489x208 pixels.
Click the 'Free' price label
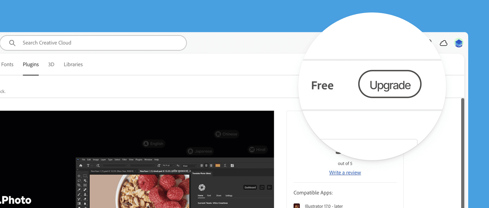pos(322,86)
